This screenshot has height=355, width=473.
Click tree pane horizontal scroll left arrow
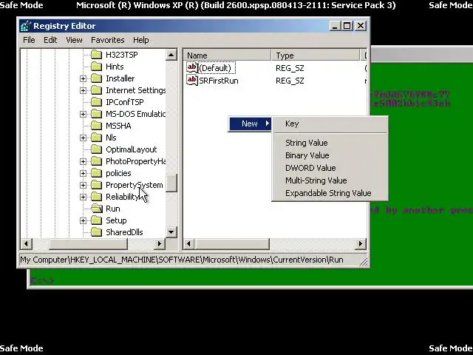pyautogui.click(x=27, y=243)
